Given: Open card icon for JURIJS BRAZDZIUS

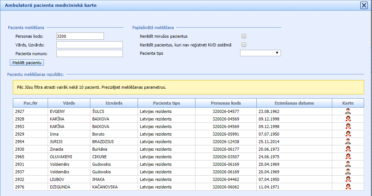Looking at the screenshot, I should point(348,141).
